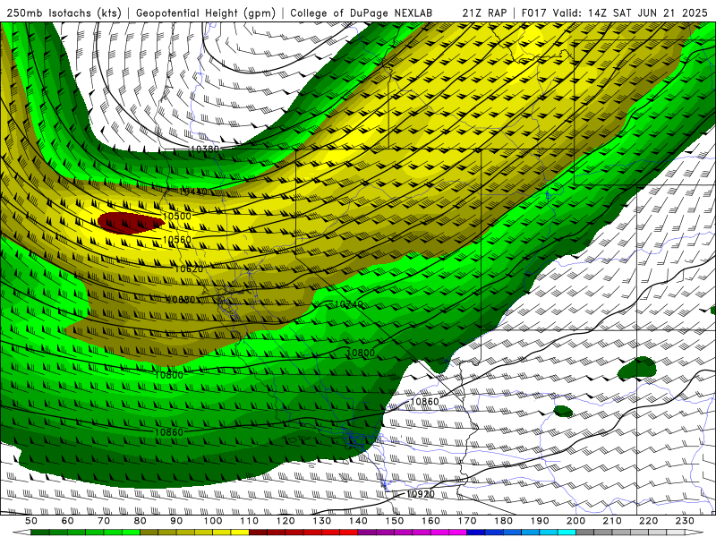Image resolution: width=716 pixels, height=537 pixels.
Task: Click the colorbar scale label 100
Action: point(213,521)
